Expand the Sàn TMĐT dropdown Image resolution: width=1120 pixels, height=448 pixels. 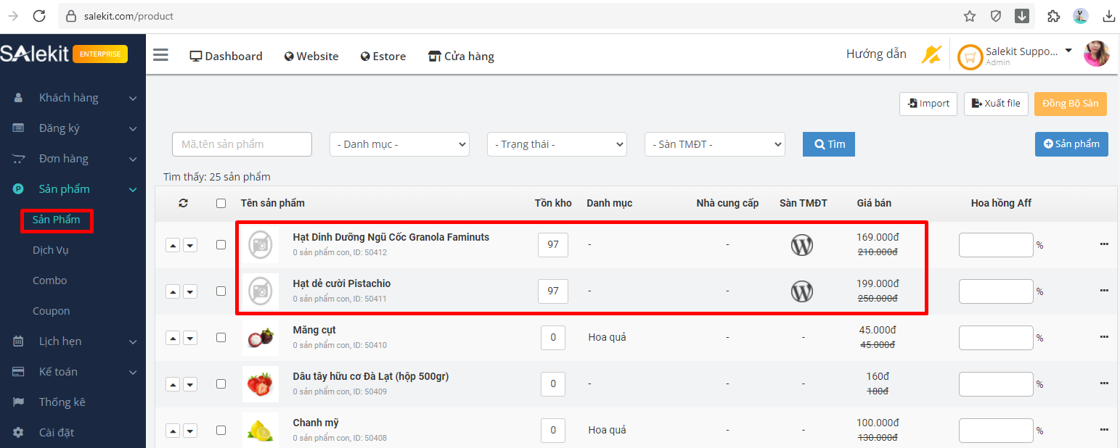pos(714,144)
